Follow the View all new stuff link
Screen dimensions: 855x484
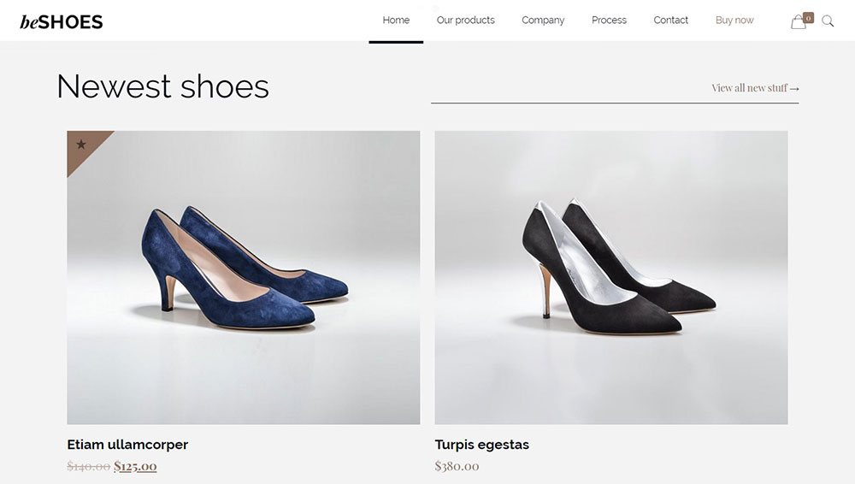tap(755, 88)
